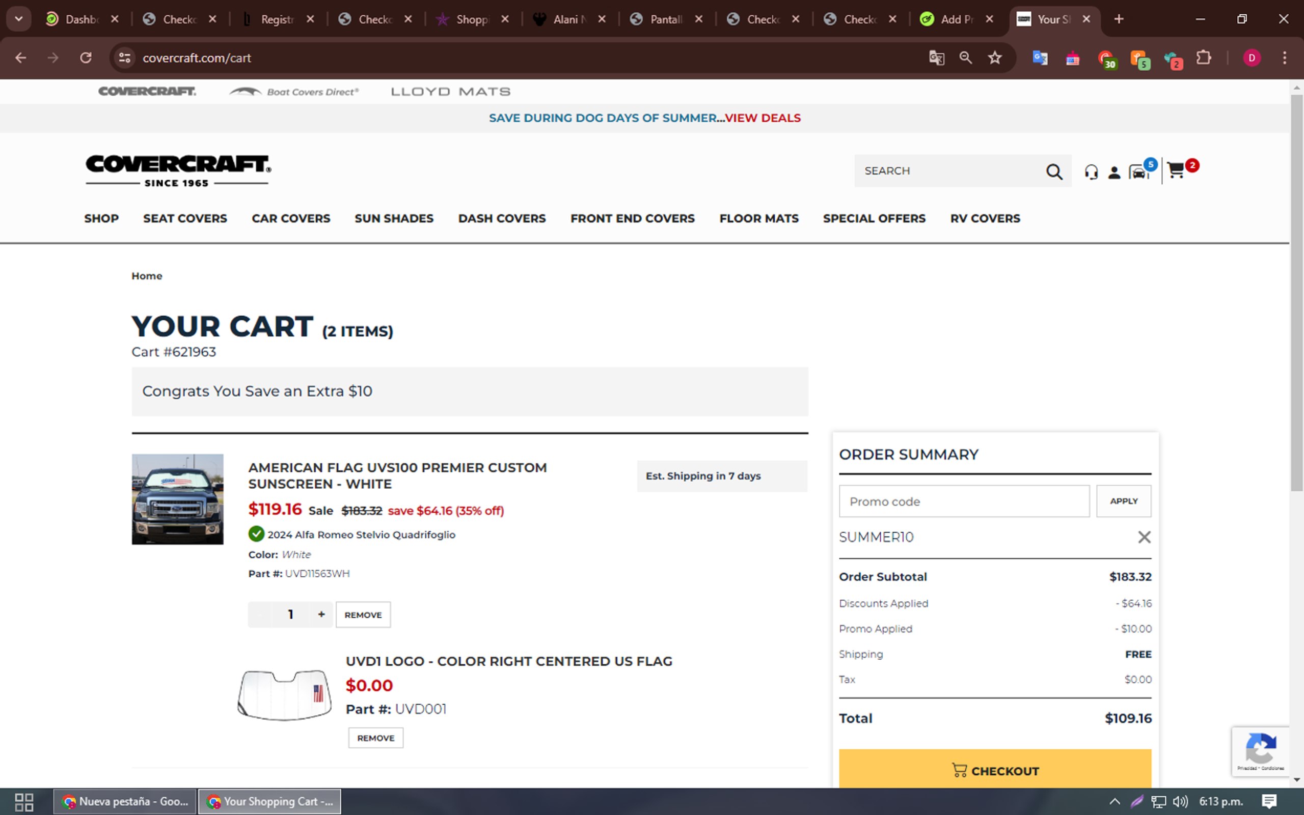Open the UVD1 logo sunshade thumbnail
The height and width of the screenshot is (815, 1304).
click(285, 695)
